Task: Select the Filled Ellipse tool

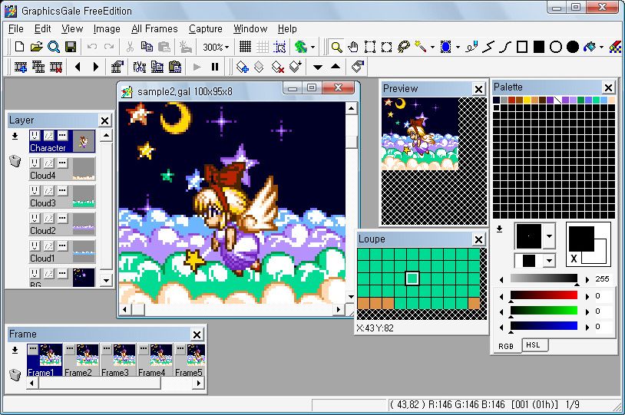Action: (x=573, y=47)
